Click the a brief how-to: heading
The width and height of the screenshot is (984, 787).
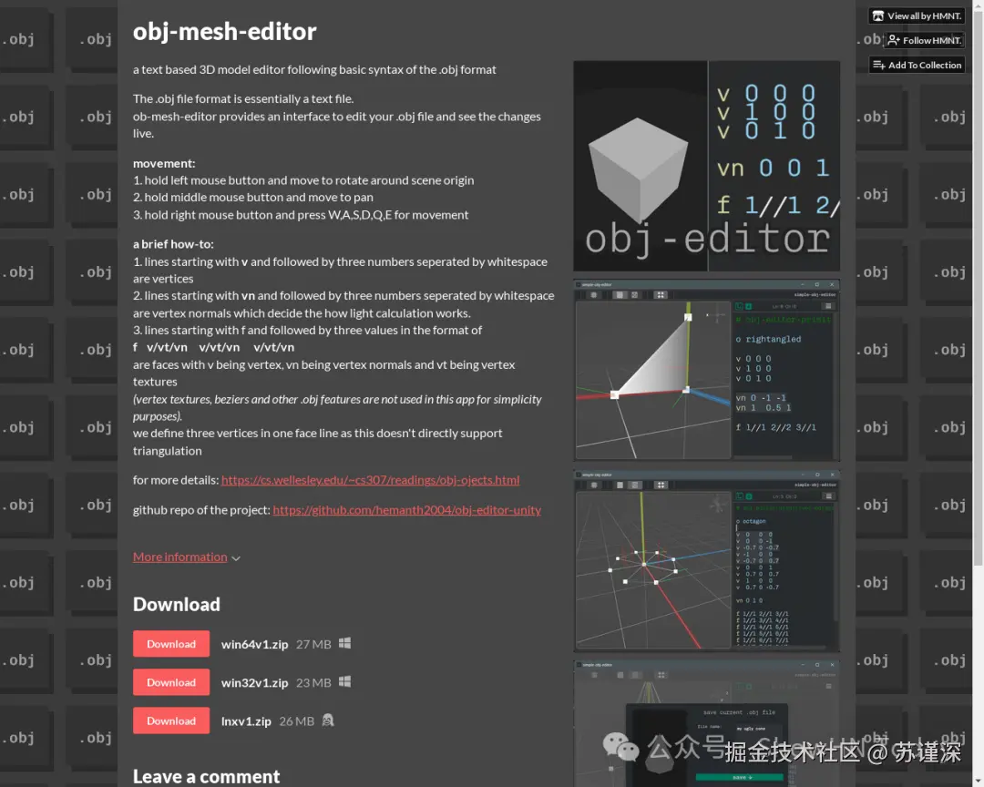[x=173, y=244]
